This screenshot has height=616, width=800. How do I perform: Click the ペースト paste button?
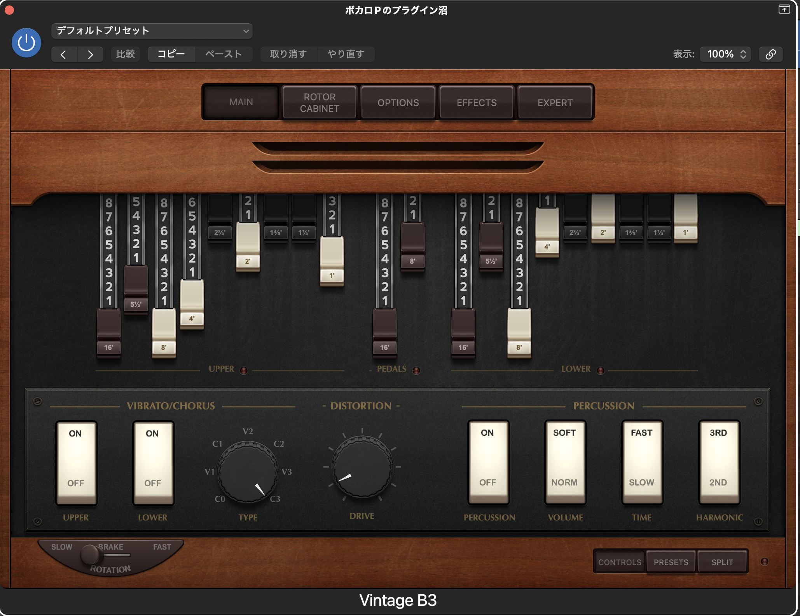pos(224,54)
